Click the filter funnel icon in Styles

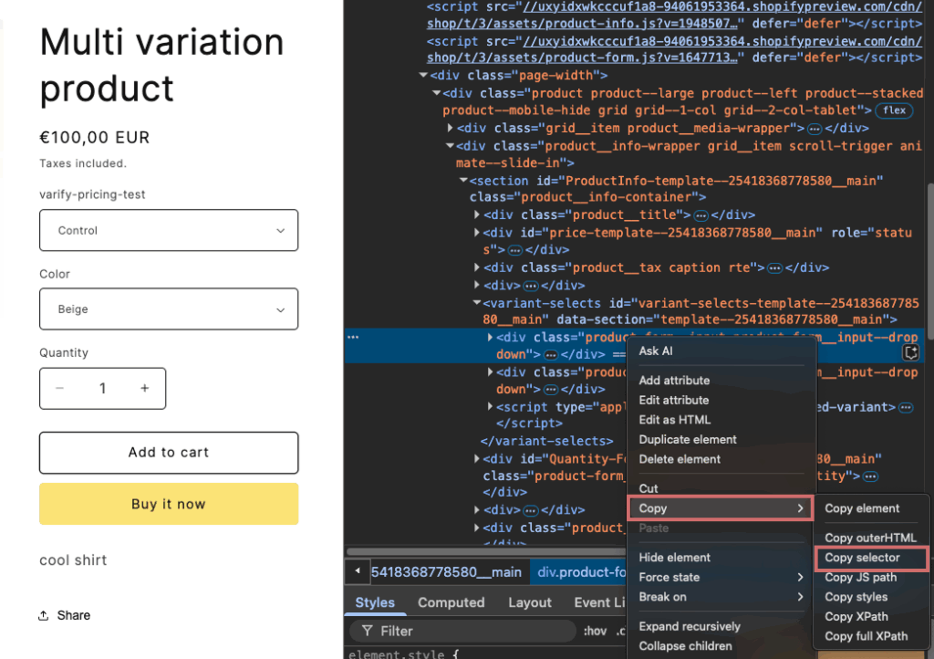coord(368,631)
